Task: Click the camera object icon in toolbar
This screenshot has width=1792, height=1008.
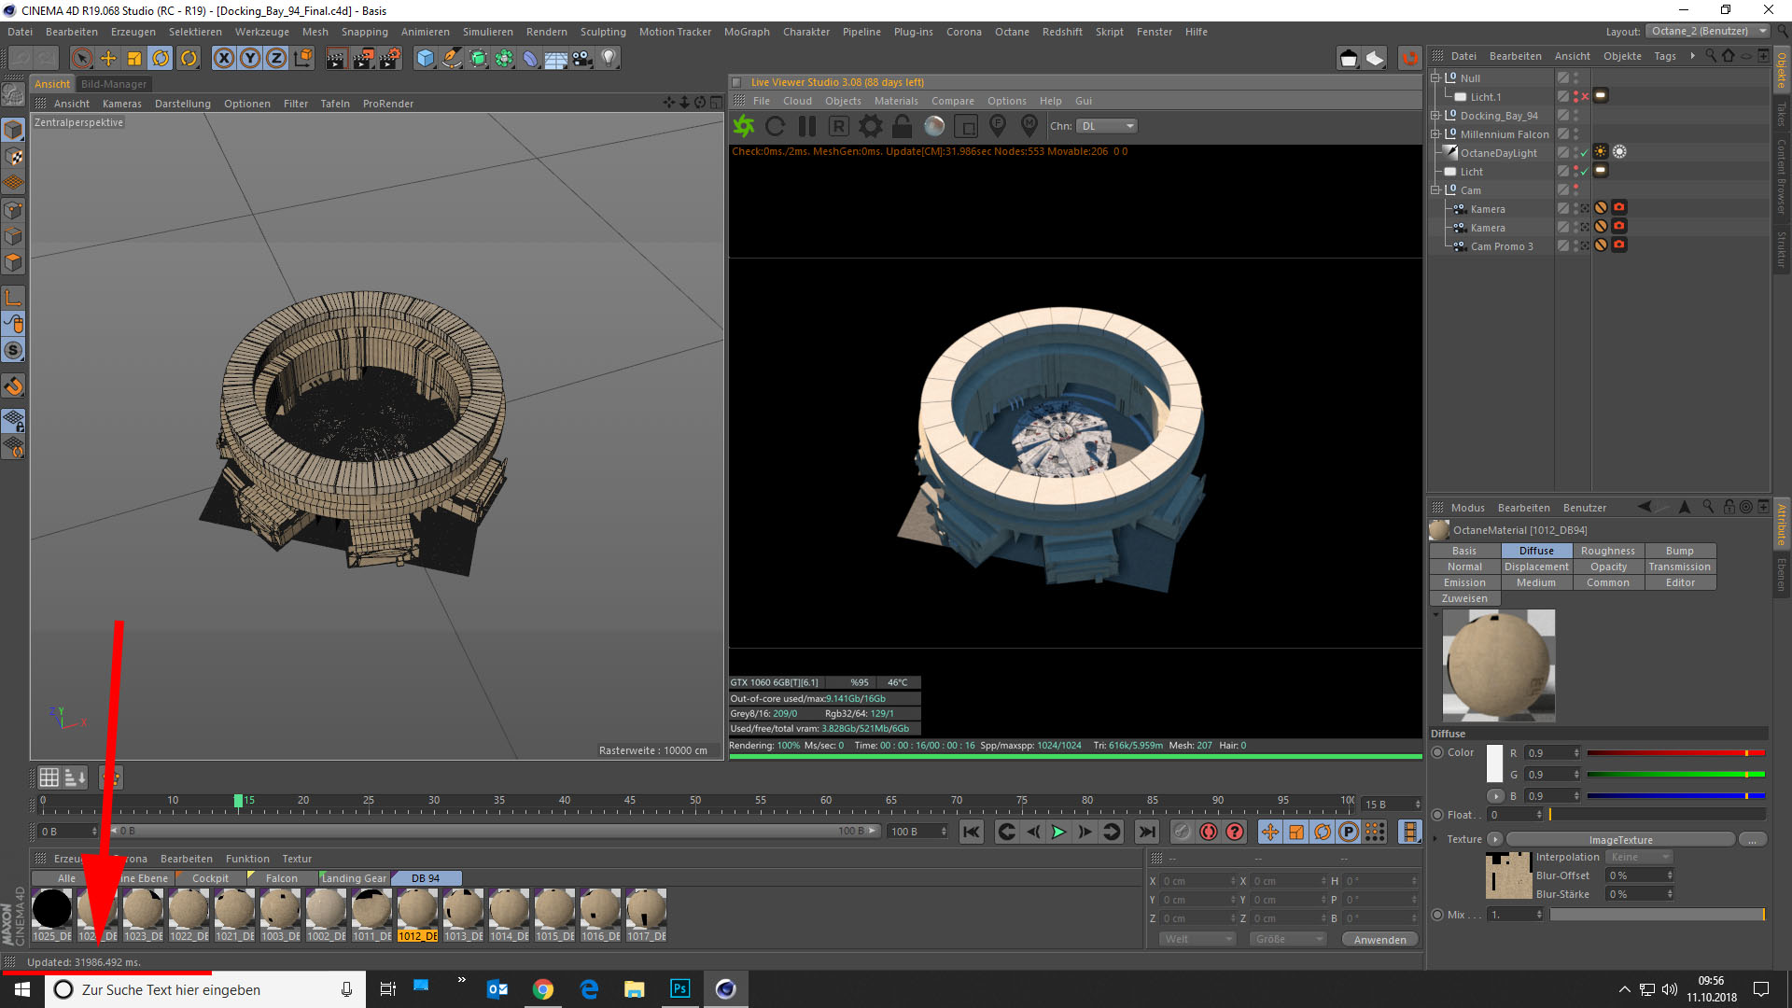Action: 582,59
